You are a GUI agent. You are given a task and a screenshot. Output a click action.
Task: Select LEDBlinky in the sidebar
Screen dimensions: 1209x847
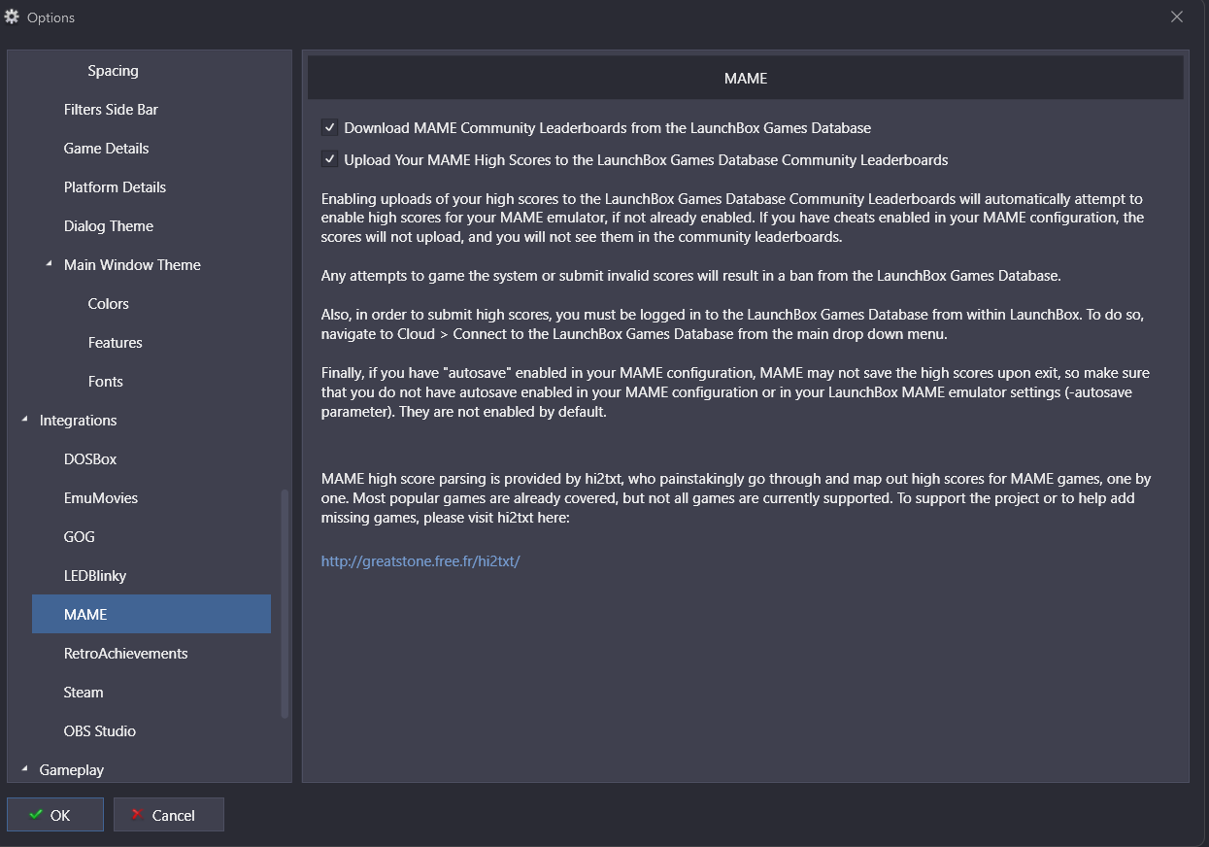click(x=95, y=576)
